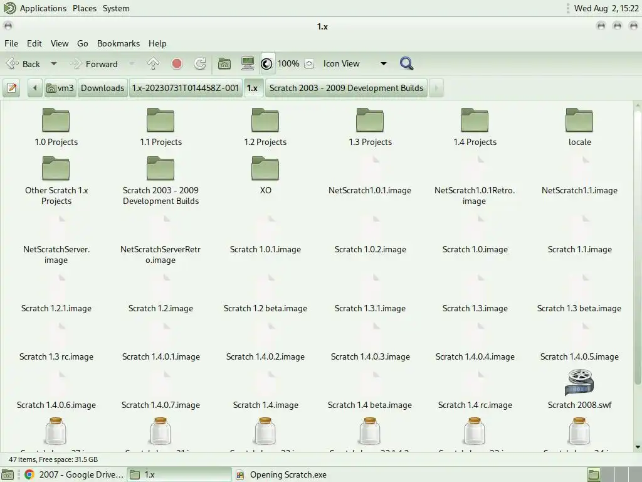Viewport: 642px width, 482px height.
Task: Select the Scratch 2008.swf film icon
Action: [579, 382]
